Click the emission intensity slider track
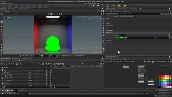Screen dimensions: 172x97 [x=147, y=35]
